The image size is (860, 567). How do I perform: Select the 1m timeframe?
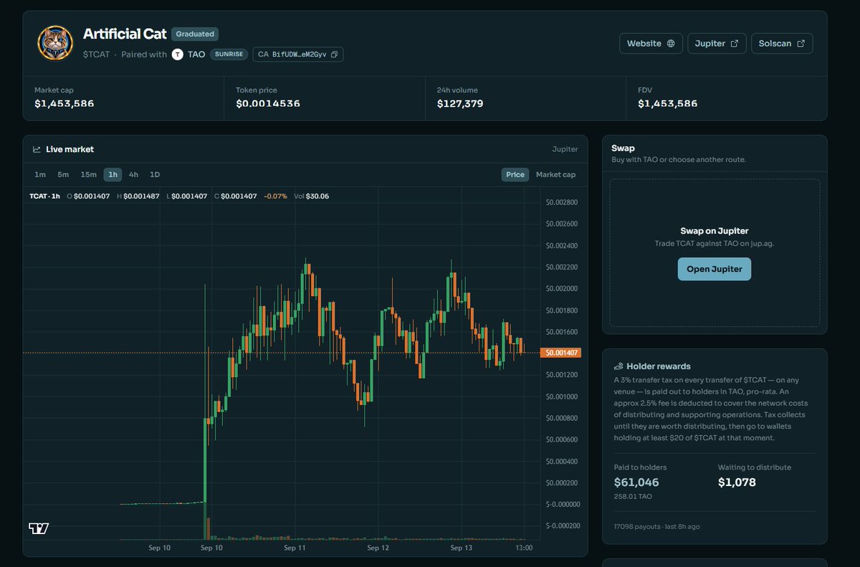[40, 175]
